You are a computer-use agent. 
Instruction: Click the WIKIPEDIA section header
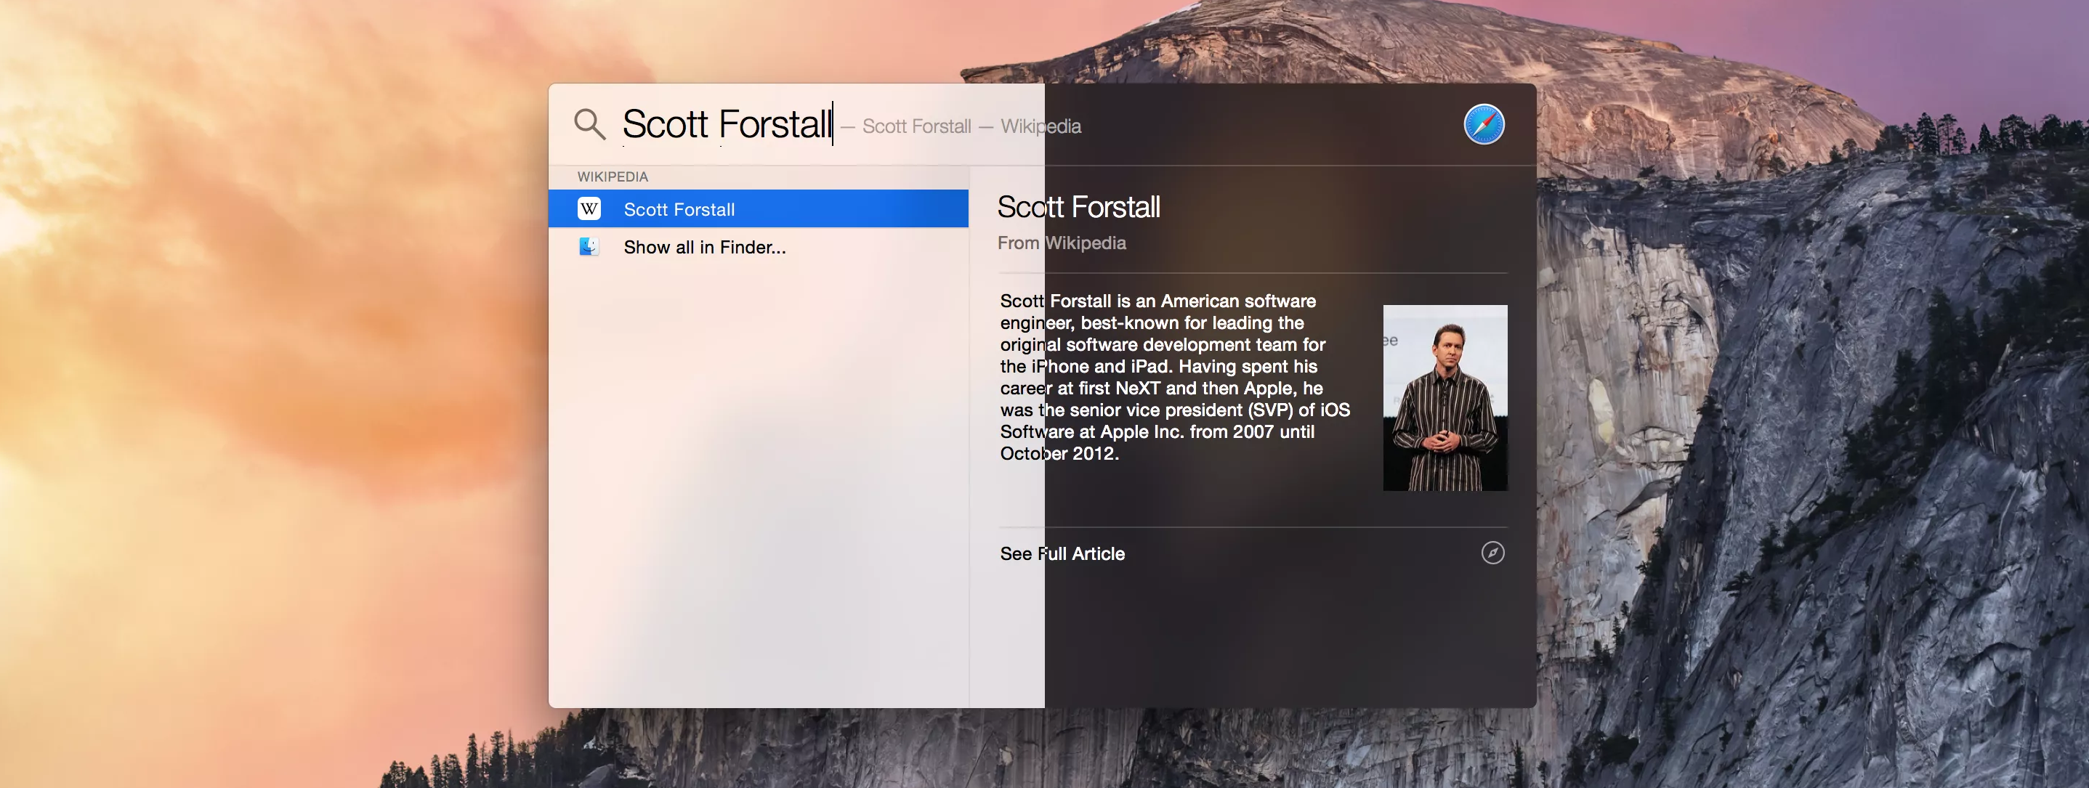(613, 176)
